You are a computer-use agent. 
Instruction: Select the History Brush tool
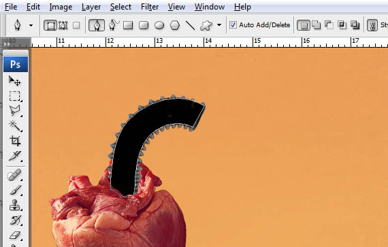click(15, 220)
